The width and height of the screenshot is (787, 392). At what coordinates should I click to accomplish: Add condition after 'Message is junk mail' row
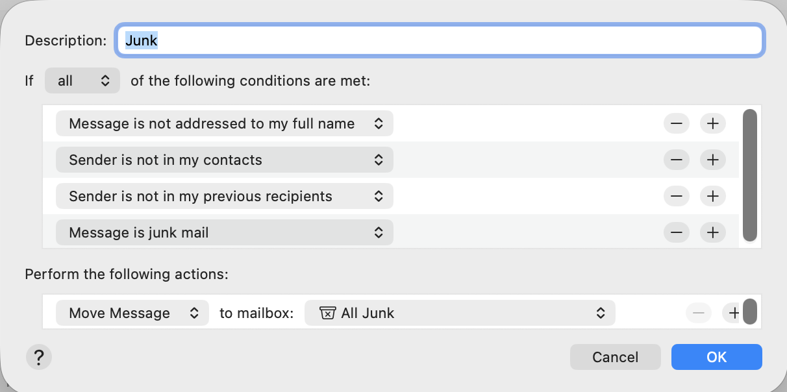click(712, 232)
